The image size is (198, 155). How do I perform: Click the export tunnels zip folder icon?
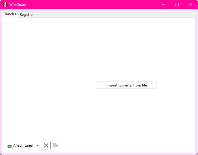56,145
